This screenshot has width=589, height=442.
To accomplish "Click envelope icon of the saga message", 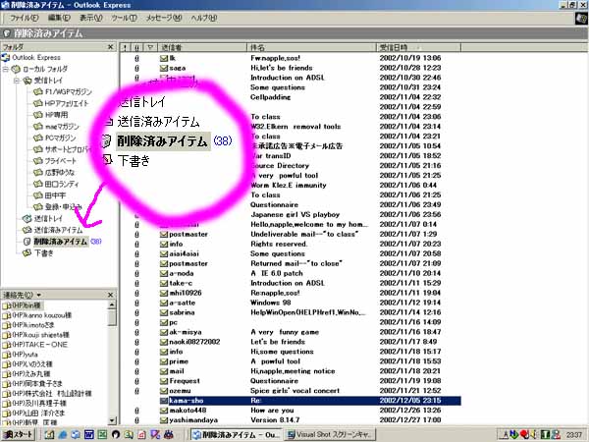I will pyautogui.click(x=163, y=68).
